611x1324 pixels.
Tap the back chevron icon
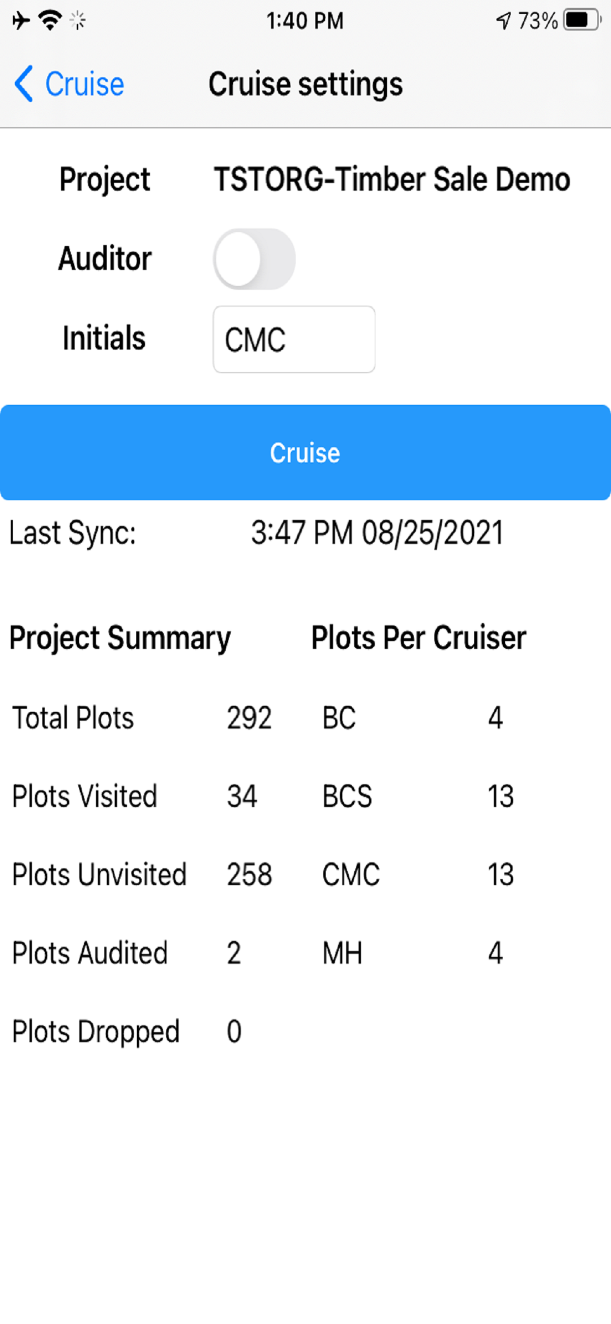24,84
